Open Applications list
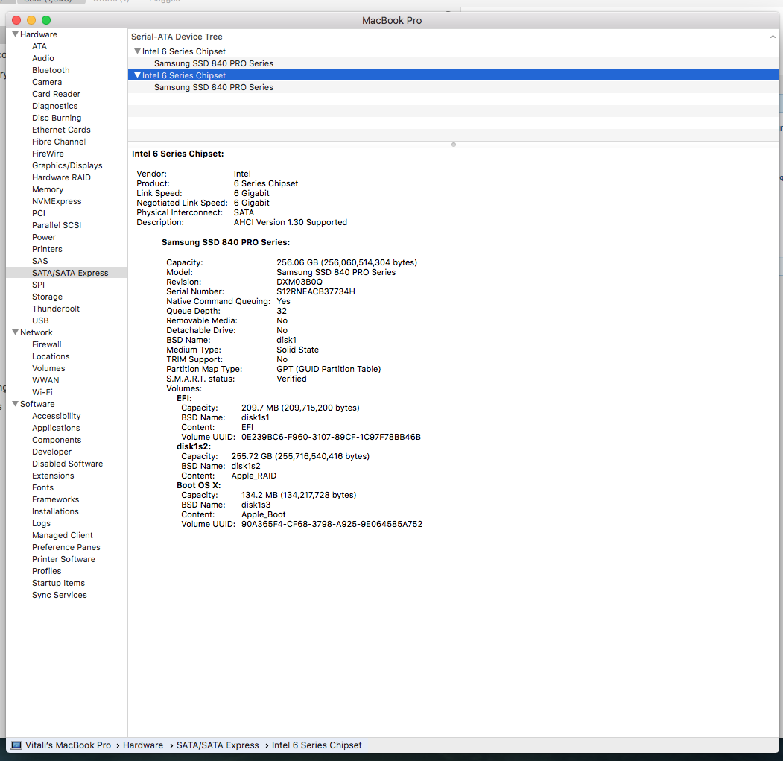 (56, 429)
